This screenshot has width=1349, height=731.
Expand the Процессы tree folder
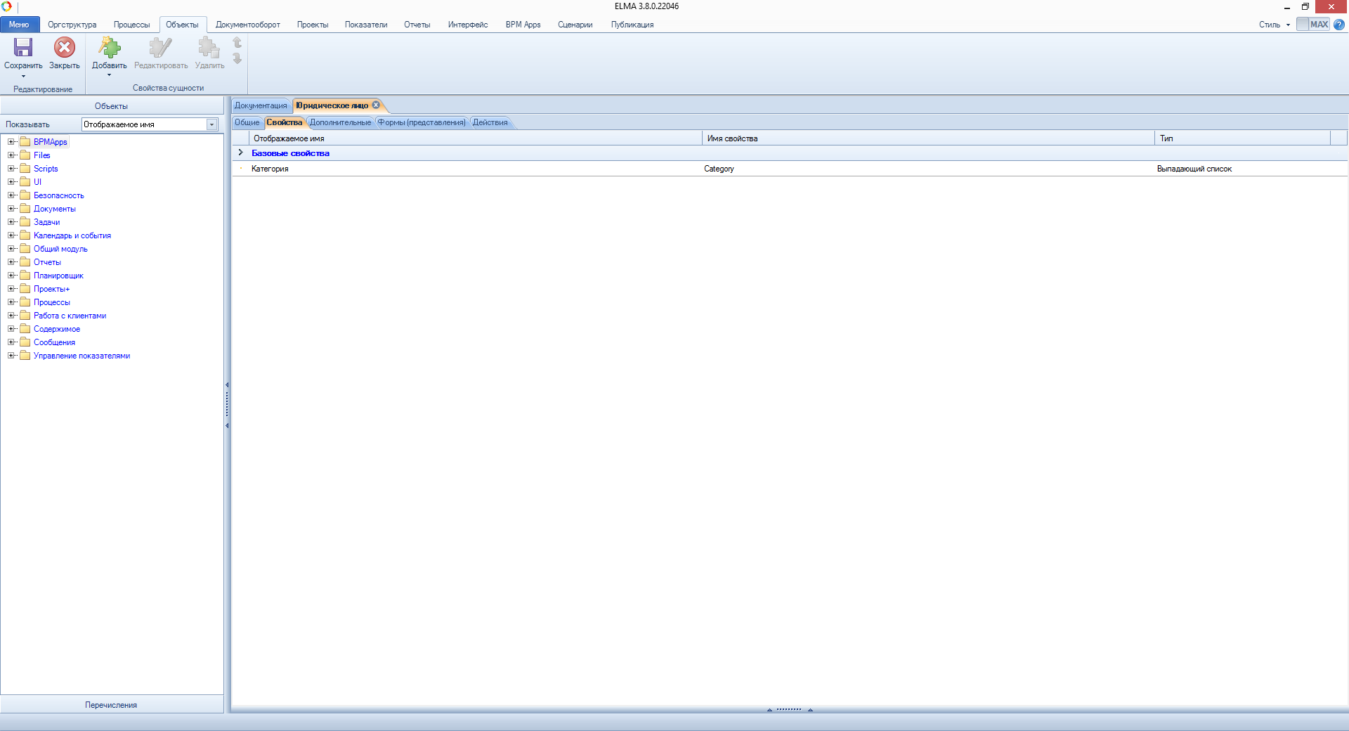11,302
